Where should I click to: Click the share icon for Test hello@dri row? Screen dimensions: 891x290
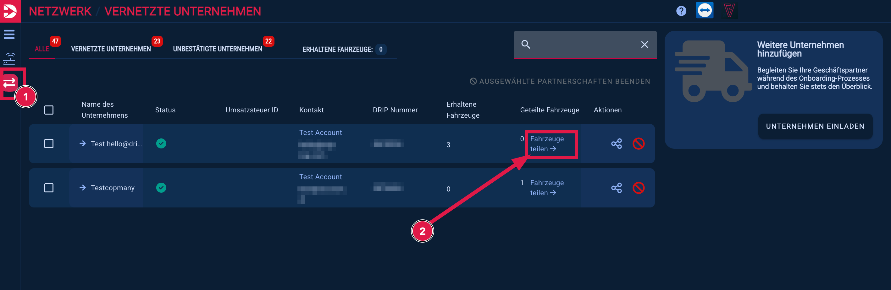tap(616, 144)
